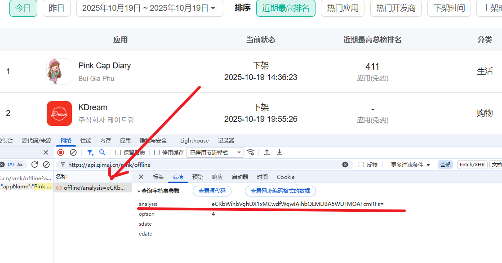Click the option parameter value 4
Image resolution: width=502 pixels, height=263 pixels.
[213, 214]
